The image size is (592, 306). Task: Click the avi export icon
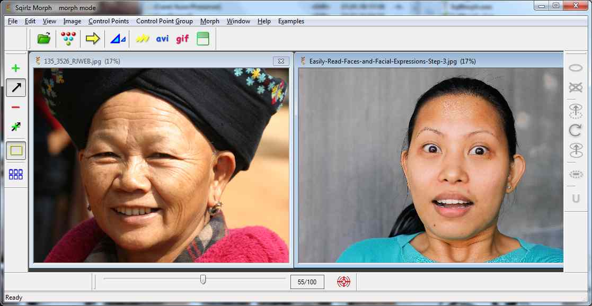coord(162,38)
